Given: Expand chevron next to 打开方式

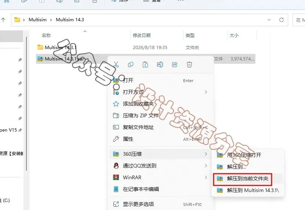Looking at the screenshot, I should pos(206,92).
